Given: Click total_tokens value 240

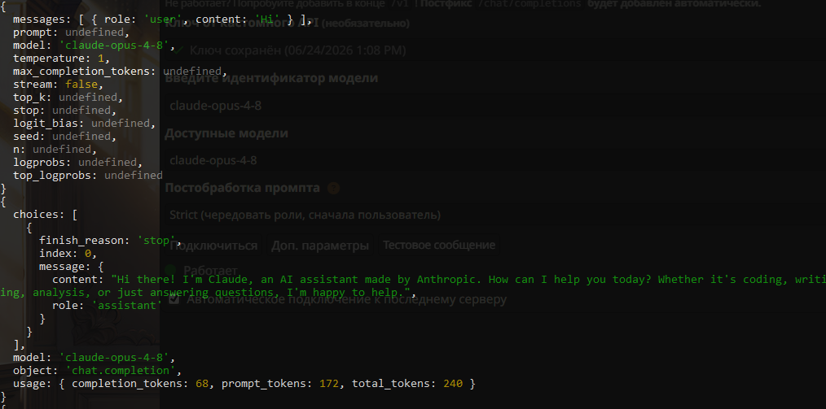Looking at the screenshot, I should (453, 384).
